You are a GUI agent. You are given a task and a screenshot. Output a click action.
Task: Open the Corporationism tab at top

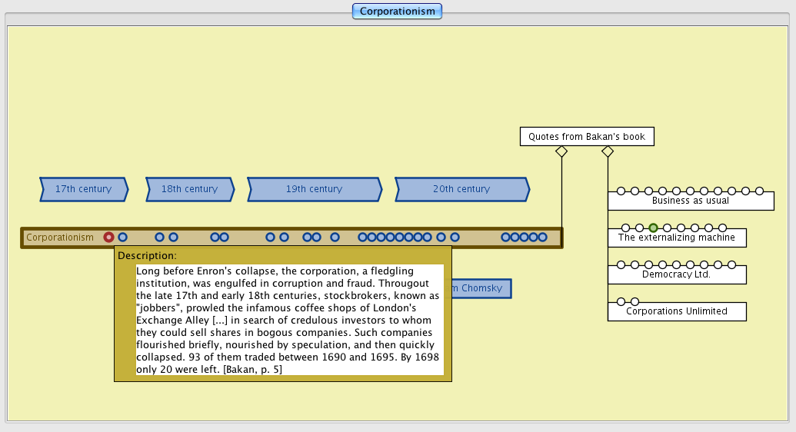click(397, 12)
